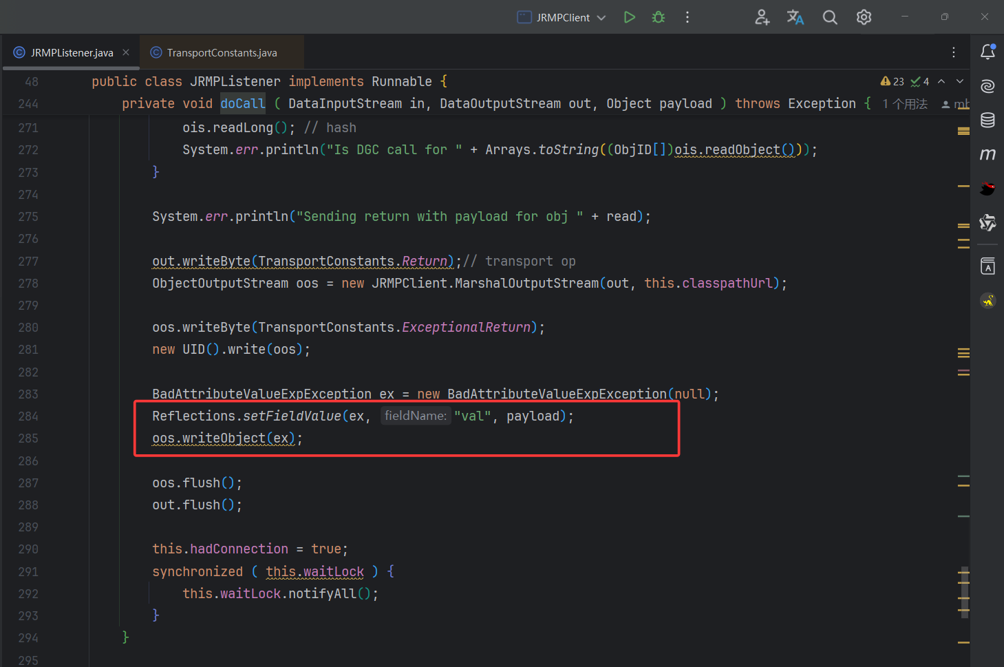This screenshot has width=1004, height=667.
Task: Open the Maven tool window
Action: tap(987, 154)
